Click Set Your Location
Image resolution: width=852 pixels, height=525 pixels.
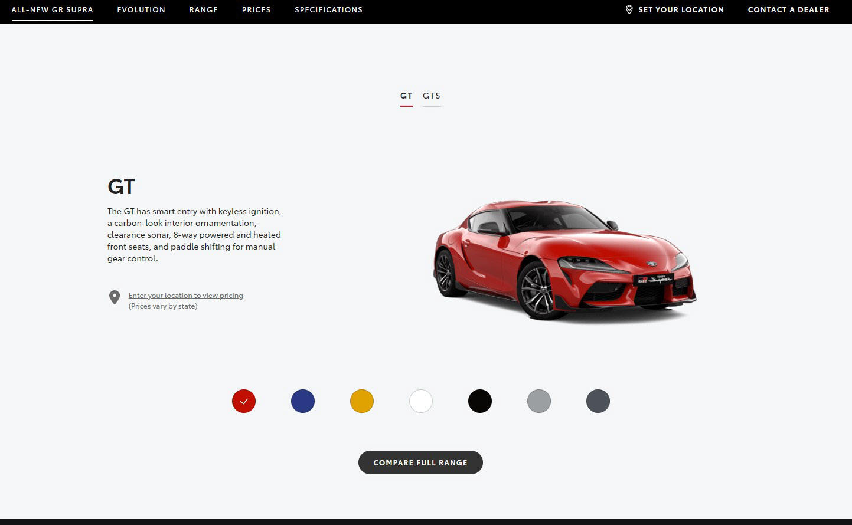[x=681, y=10]
